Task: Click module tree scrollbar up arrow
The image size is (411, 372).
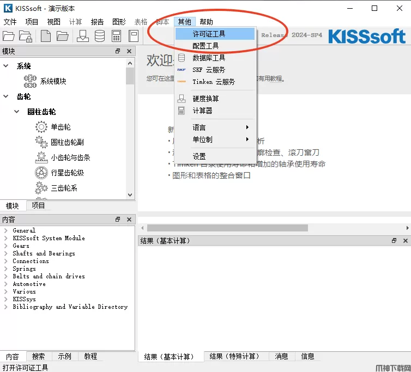Action: point(130,63)
